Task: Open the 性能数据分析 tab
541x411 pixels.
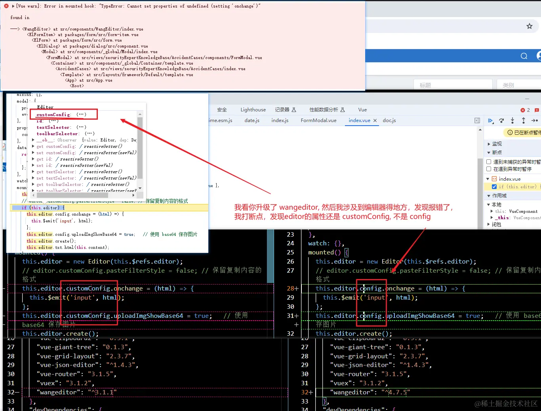Action: (x=327, y=110)
